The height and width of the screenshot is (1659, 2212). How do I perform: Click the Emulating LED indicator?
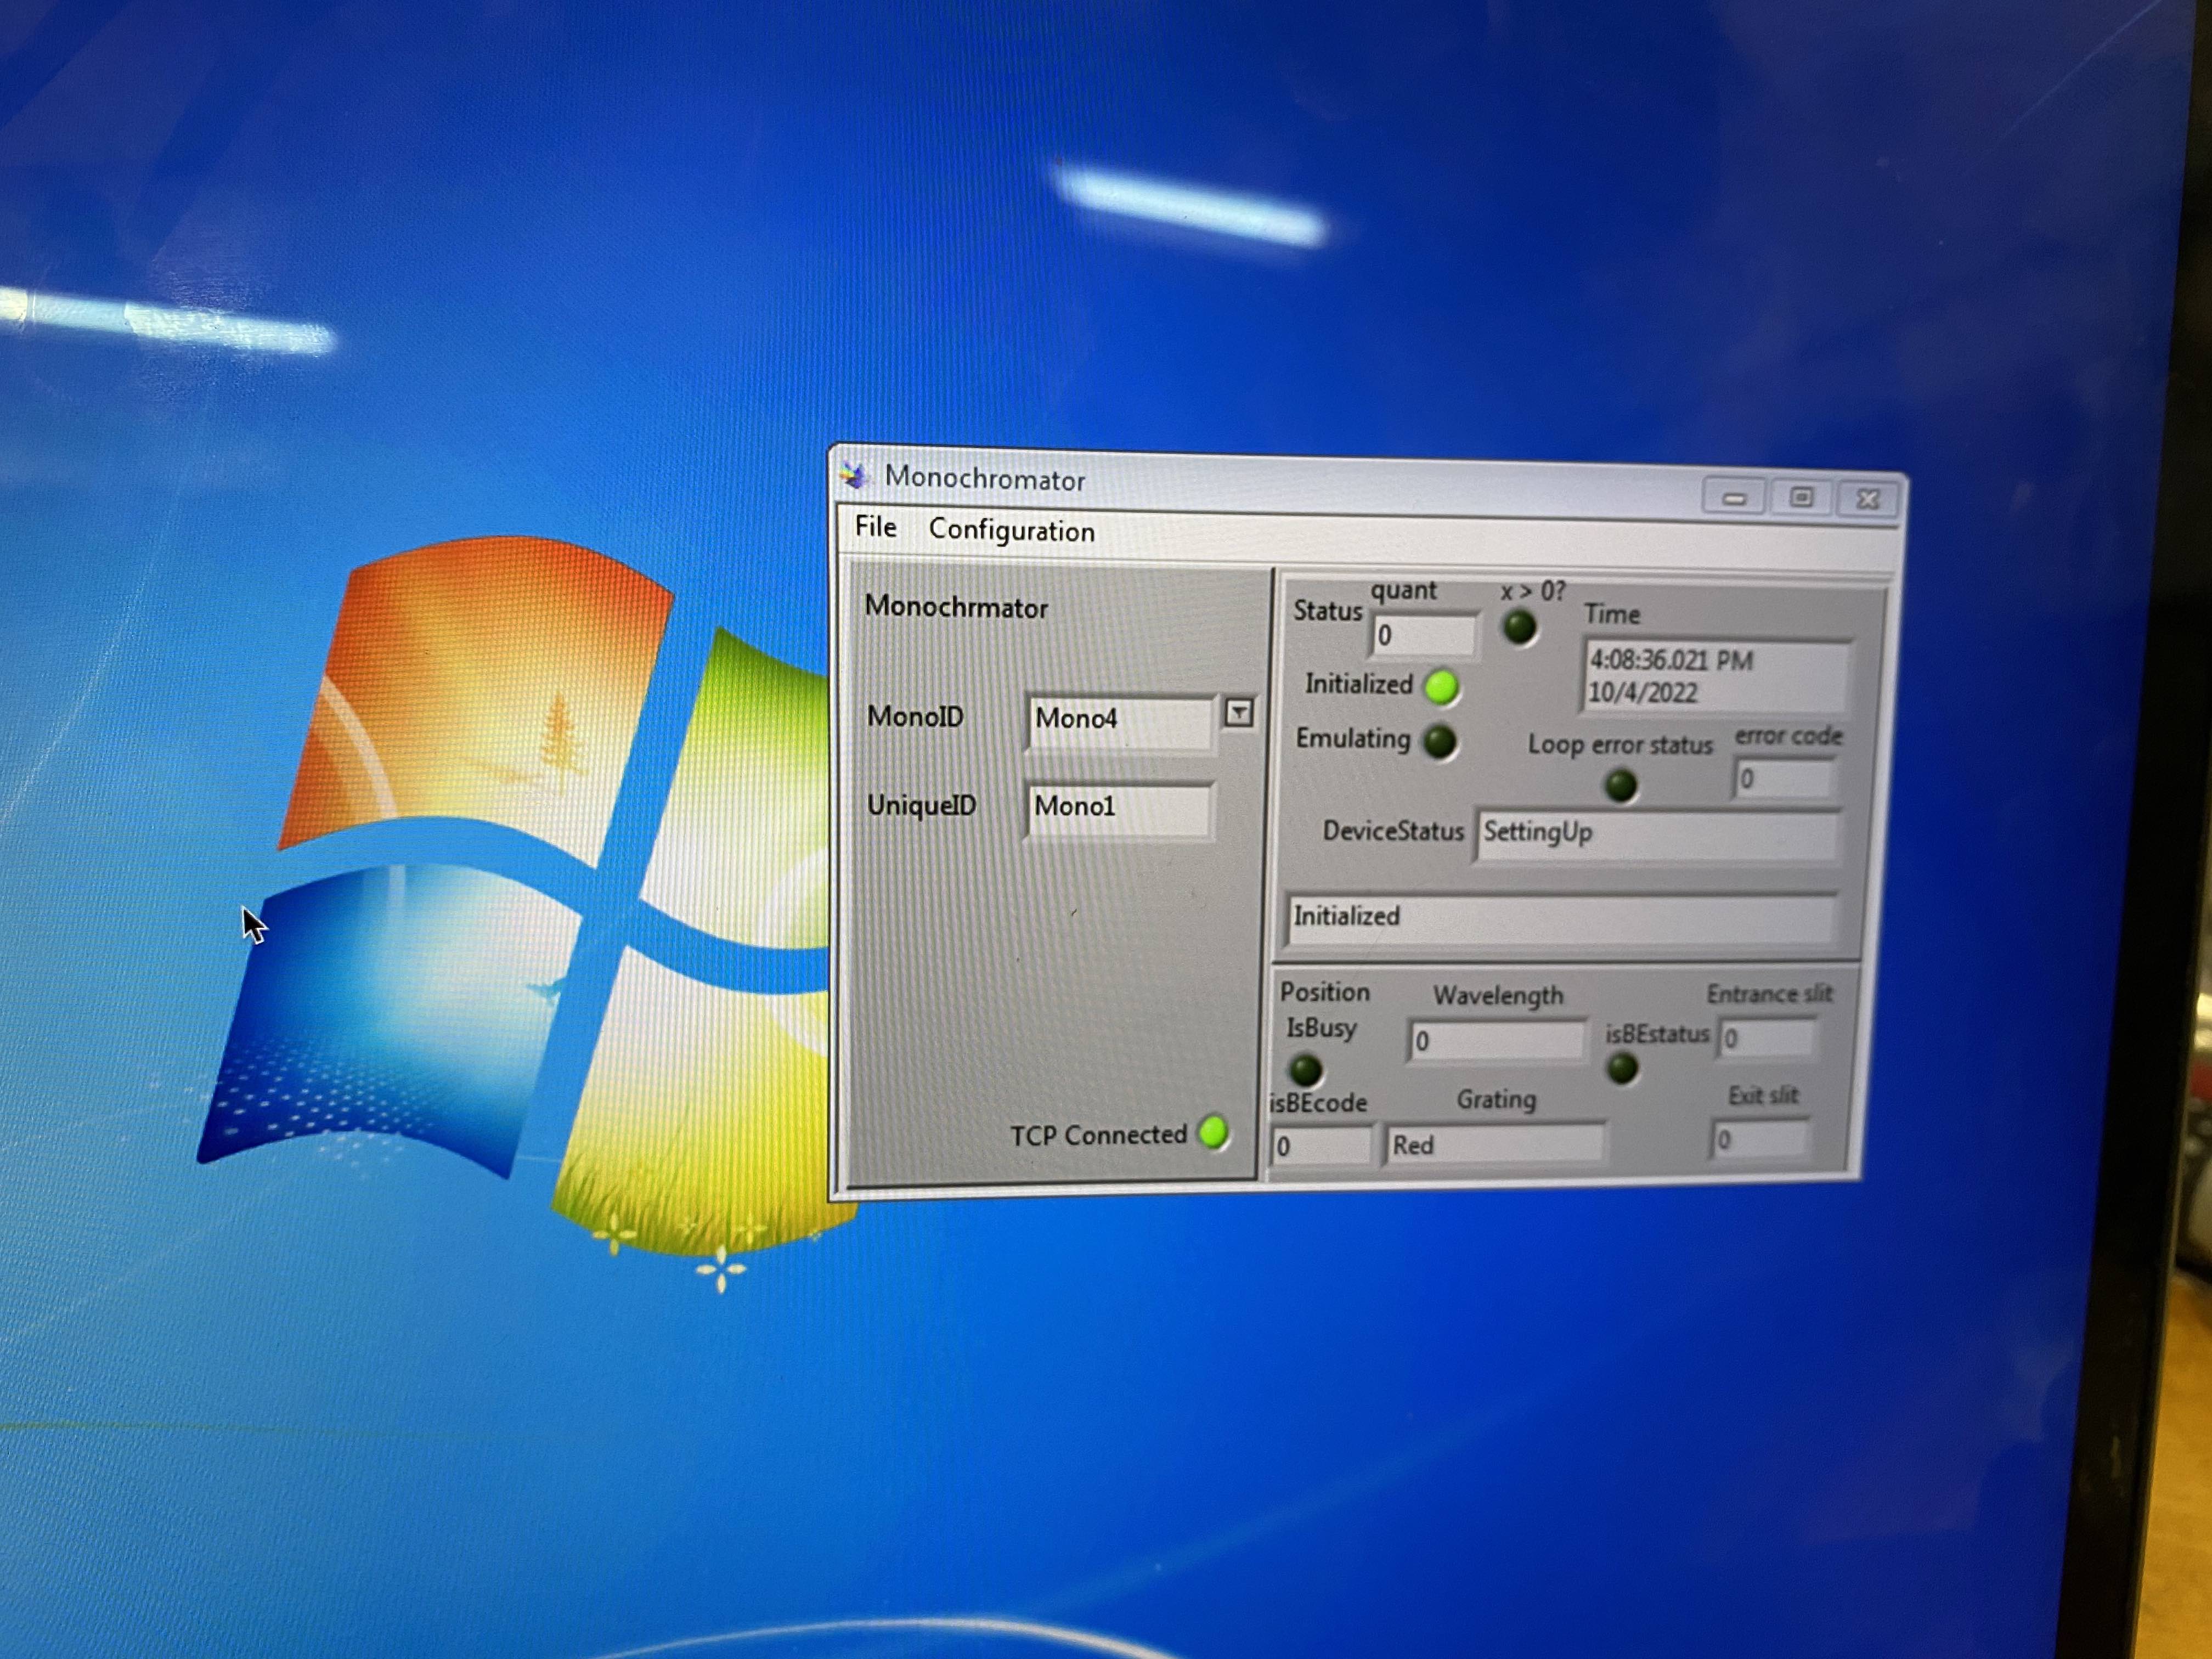(1439, 742)
